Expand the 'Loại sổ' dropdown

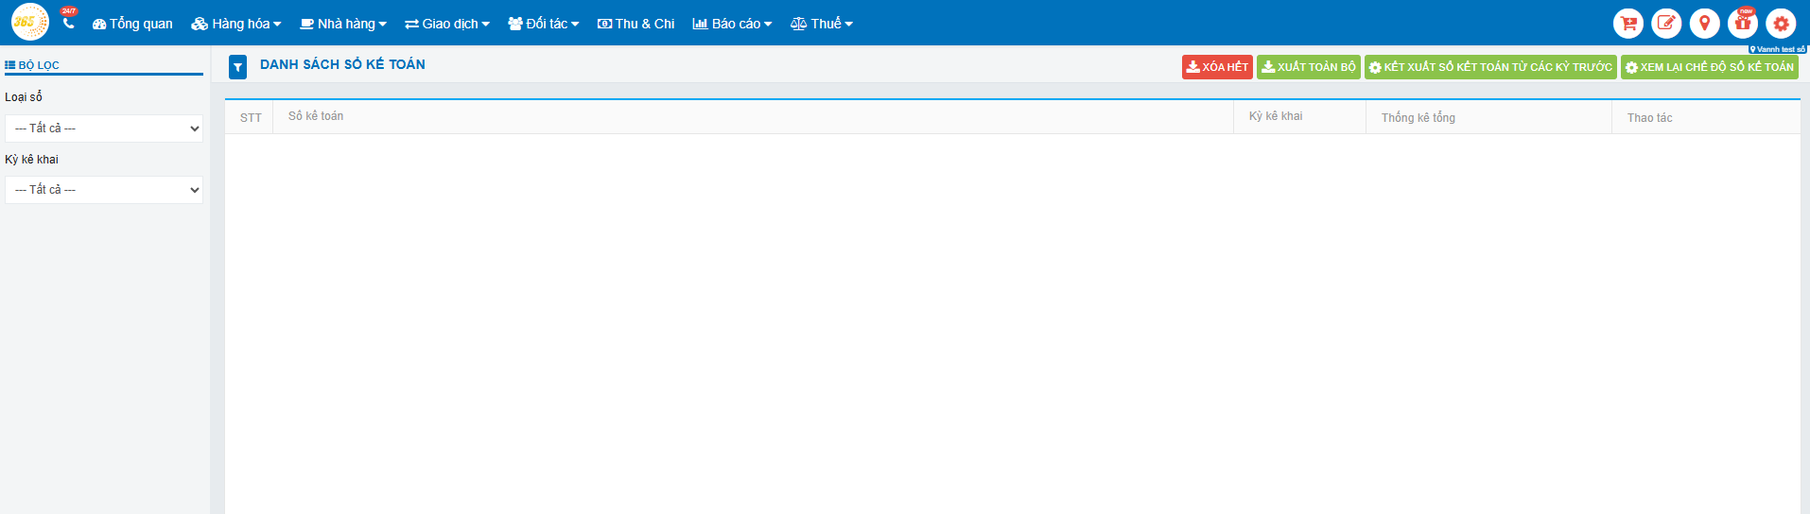(104, 128)
